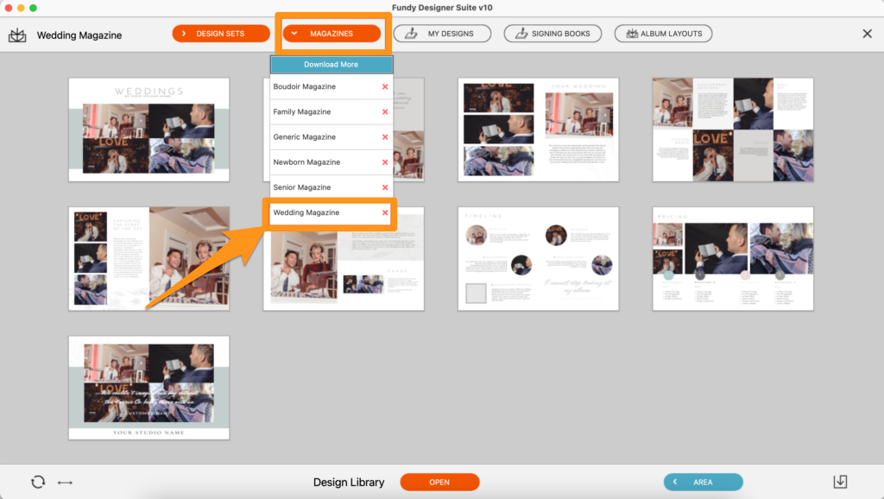Select the Engagement Sessions layout thumbnail
This screenshot has height=499, width=884.
733,129
